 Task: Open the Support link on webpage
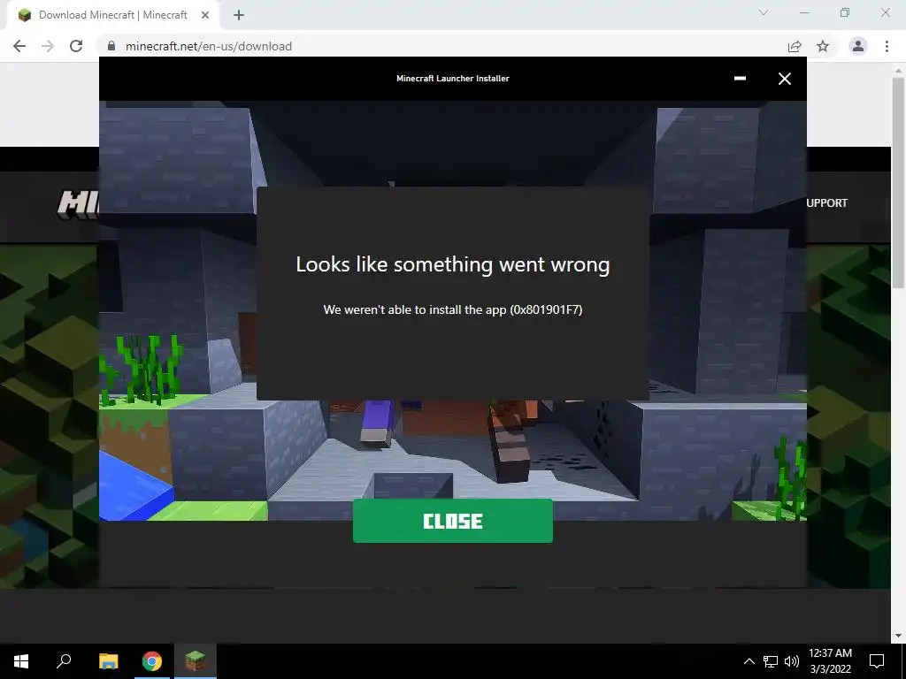pos(827,202)
